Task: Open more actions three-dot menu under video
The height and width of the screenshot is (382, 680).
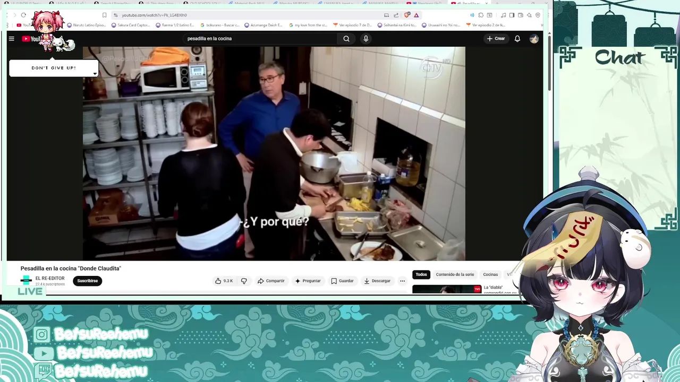Action: pos(402,281)
